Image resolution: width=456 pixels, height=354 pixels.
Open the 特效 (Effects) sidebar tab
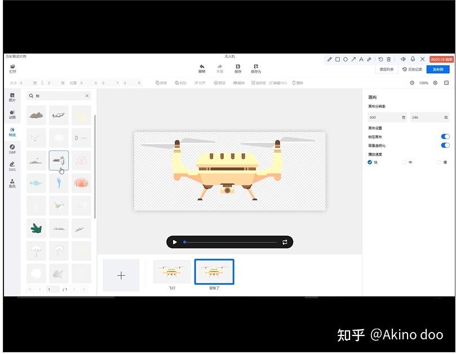(12, 132)
